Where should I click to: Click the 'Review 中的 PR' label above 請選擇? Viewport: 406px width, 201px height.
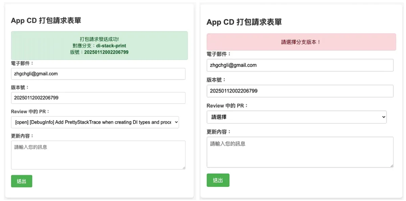pyautogui.click(x=227, y=106)
